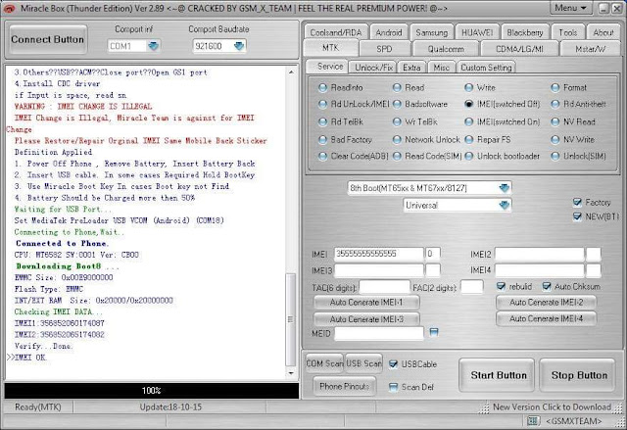Open the Extra sub-tab
The height and width of the screenshot is (430, 627).
411,68
